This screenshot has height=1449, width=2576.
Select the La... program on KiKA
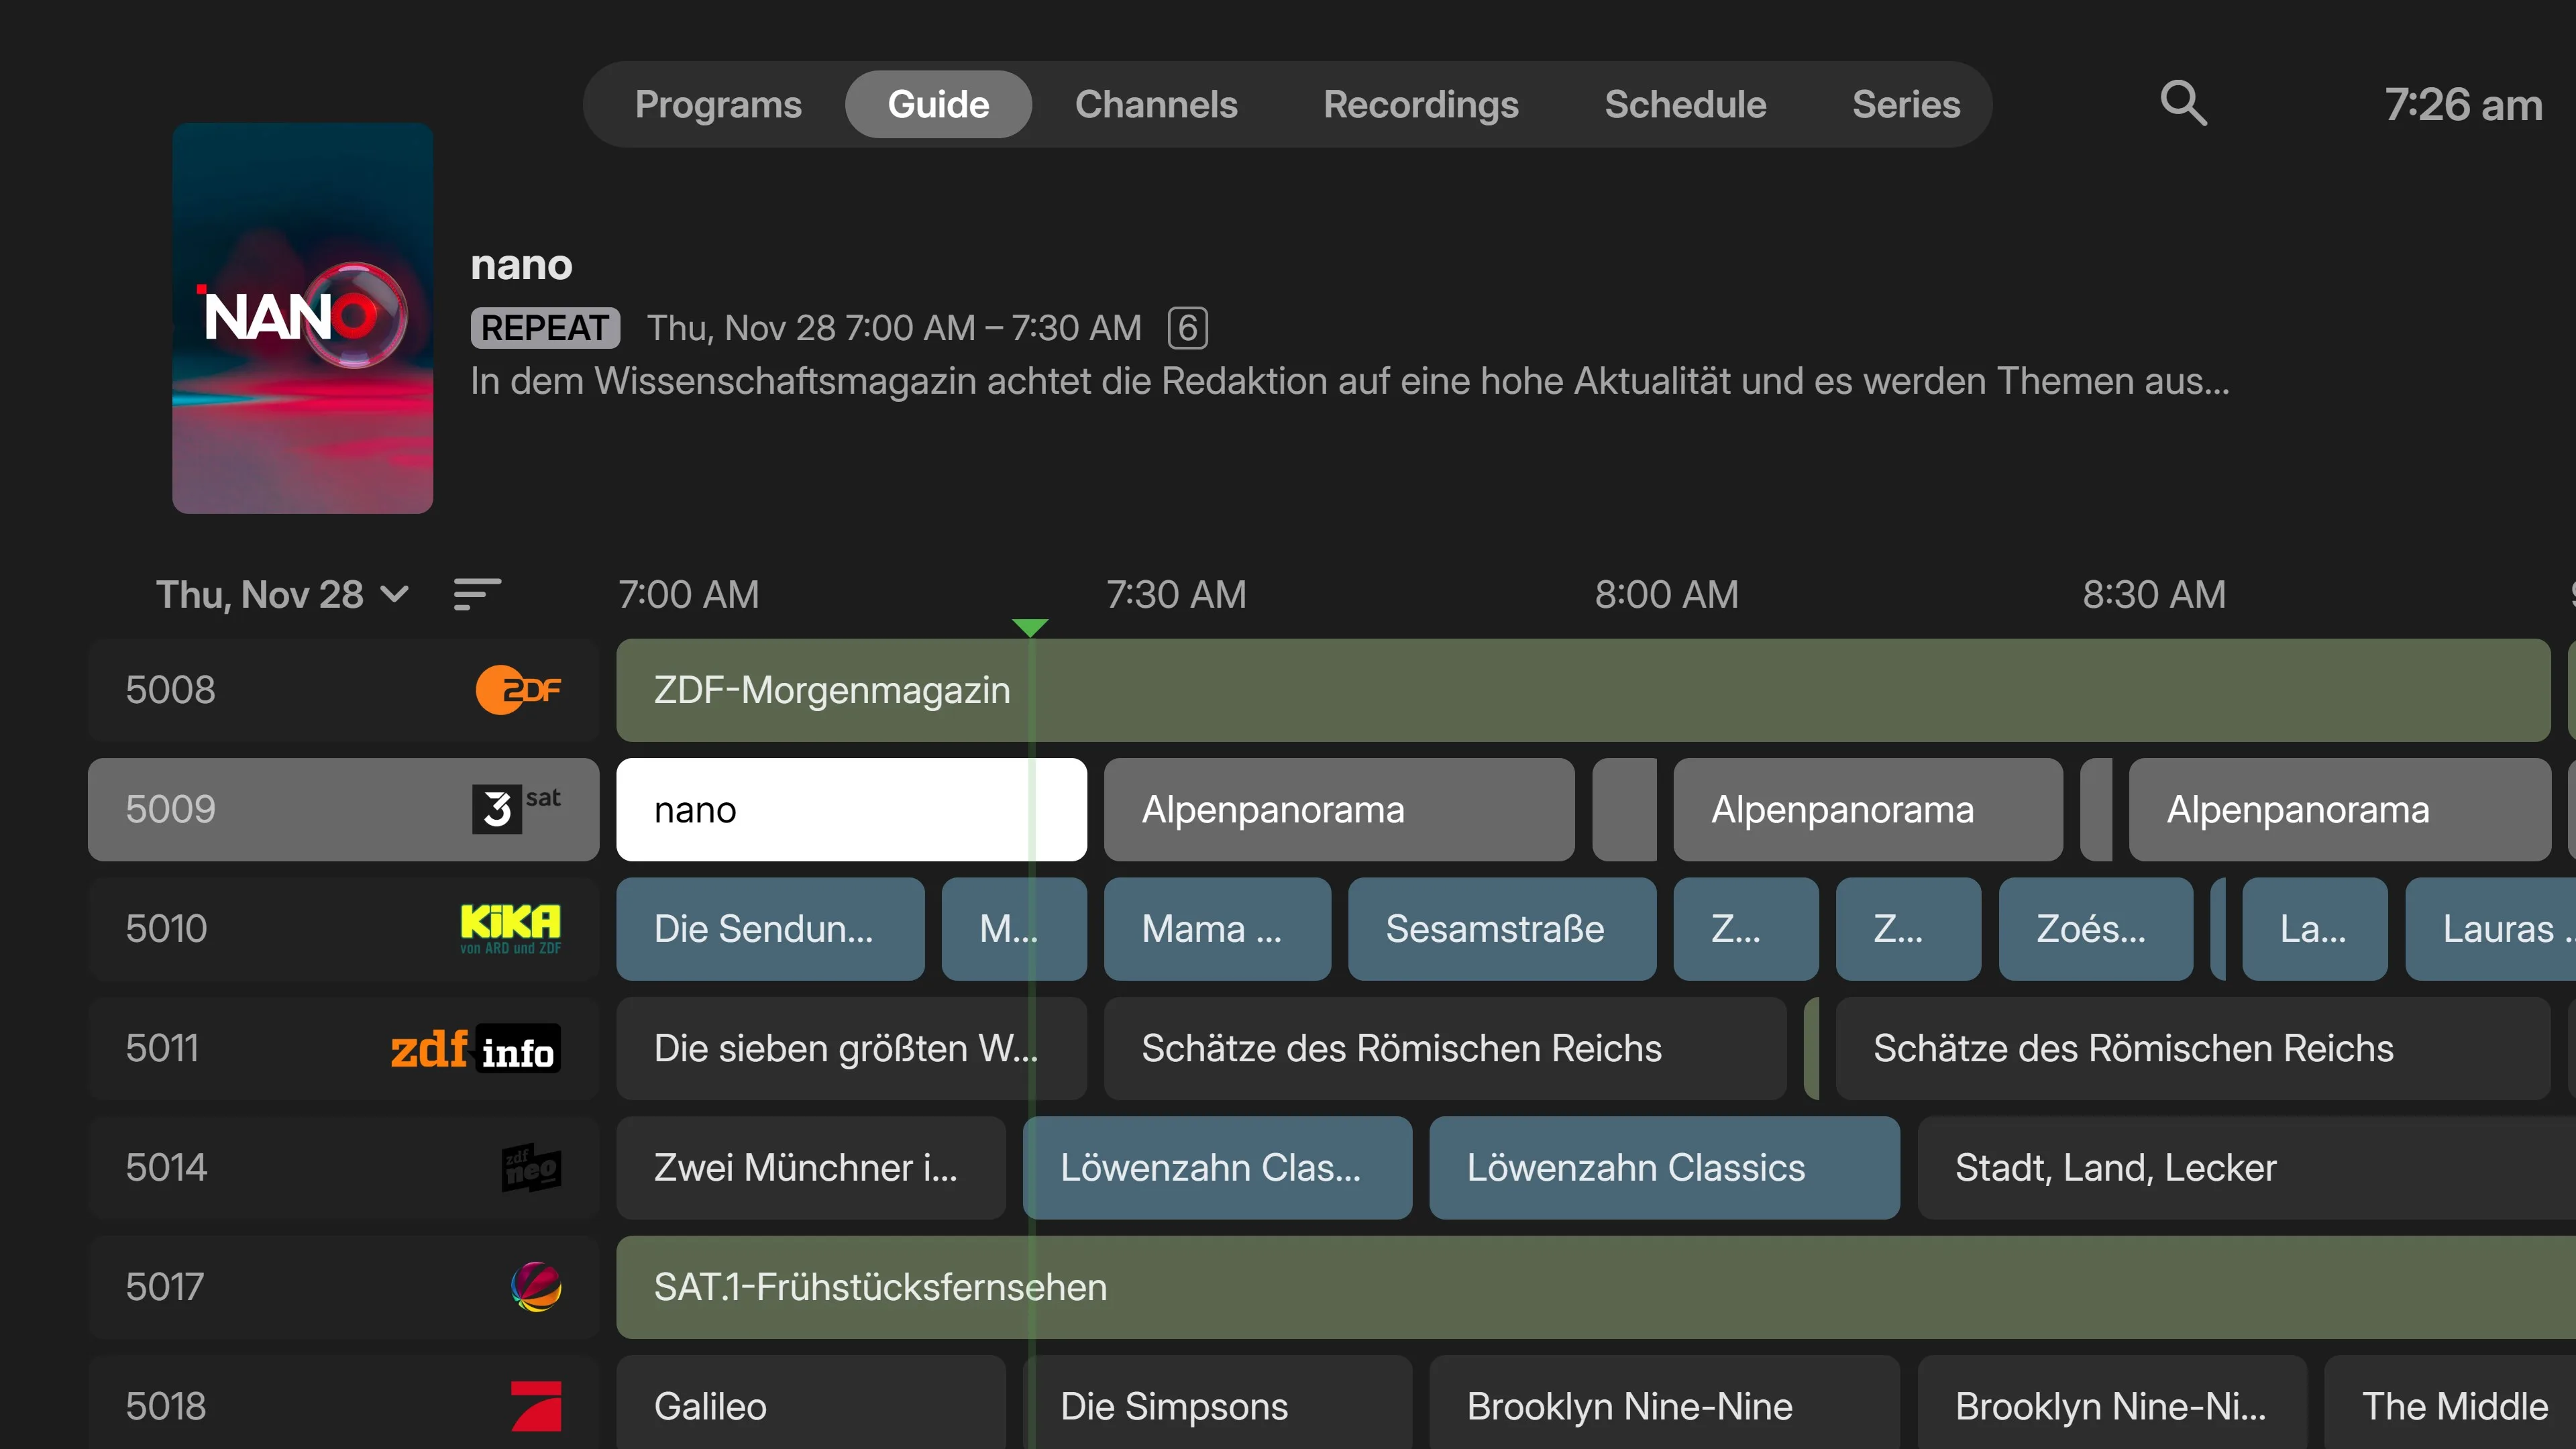click(x=2314, y=928)
